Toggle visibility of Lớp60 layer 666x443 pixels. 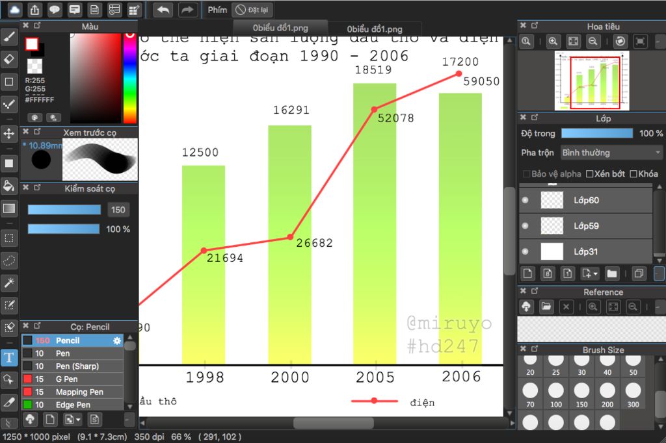(526, 200)
